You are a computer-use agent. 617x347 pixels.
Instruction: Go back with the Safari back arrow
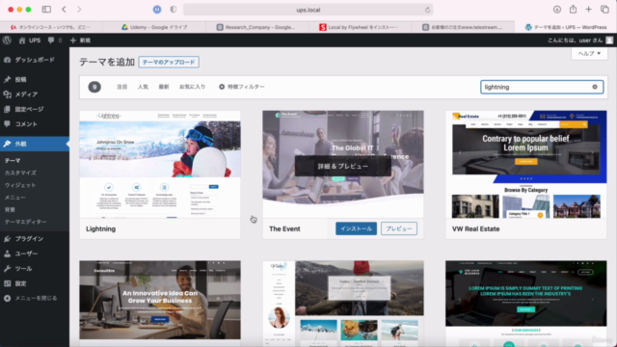tap(64, 9)
